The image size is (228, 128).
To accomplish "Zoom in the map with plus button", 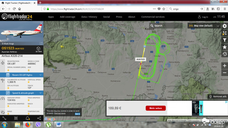I will (x=225, y=66).
